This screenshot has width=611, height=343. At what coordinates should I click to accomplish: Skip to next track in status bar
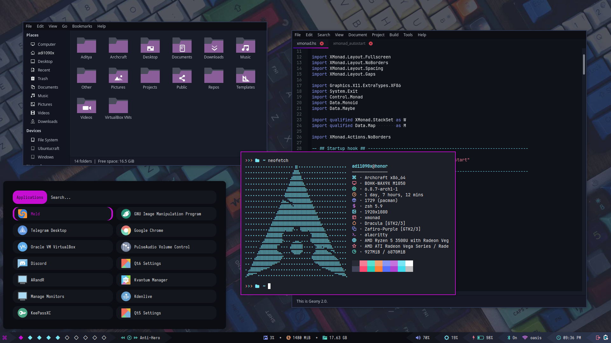pyautogui.click(x=136, y=338)
